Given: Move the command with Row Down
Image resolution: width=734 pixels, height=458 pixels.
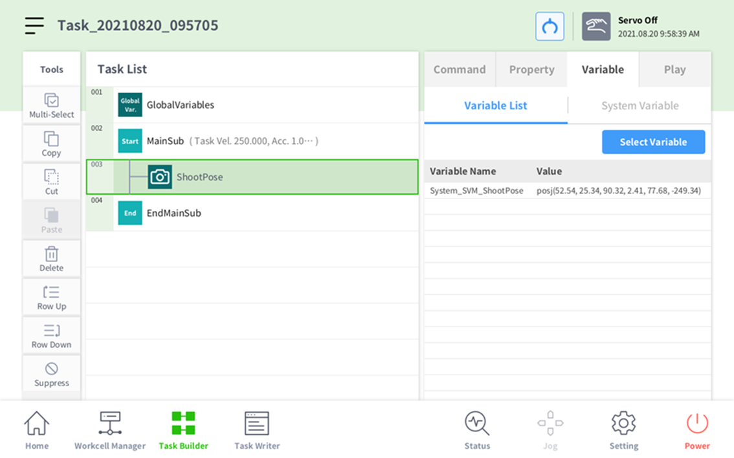Looking at the screenshot, I should 52,336.
